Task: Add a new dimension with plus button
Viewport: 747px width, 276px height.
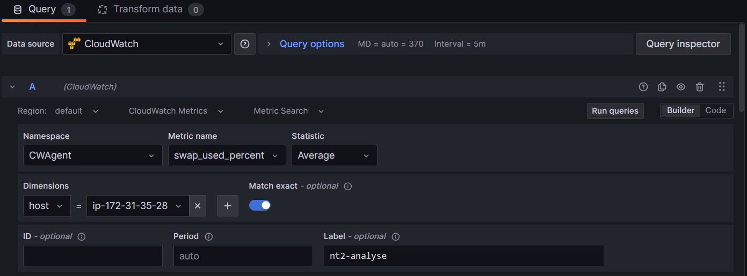Action: coord(228,206)
